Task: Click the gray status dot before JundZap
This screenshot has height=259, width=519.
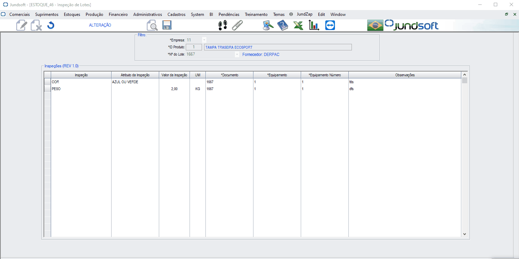Action: [x=291, y=15]
